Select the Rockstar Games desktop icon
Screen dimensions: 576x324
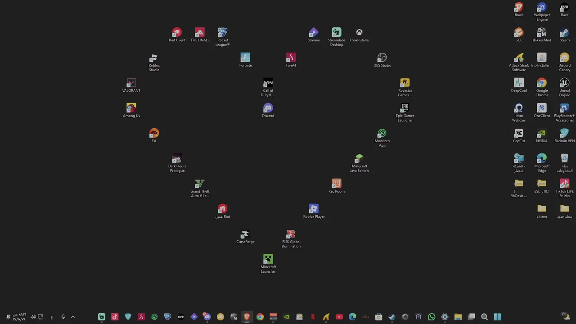405,87
